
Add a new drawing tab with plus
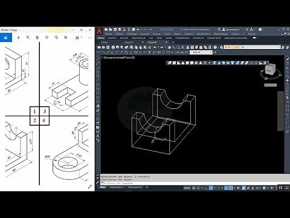pos(173,42)
